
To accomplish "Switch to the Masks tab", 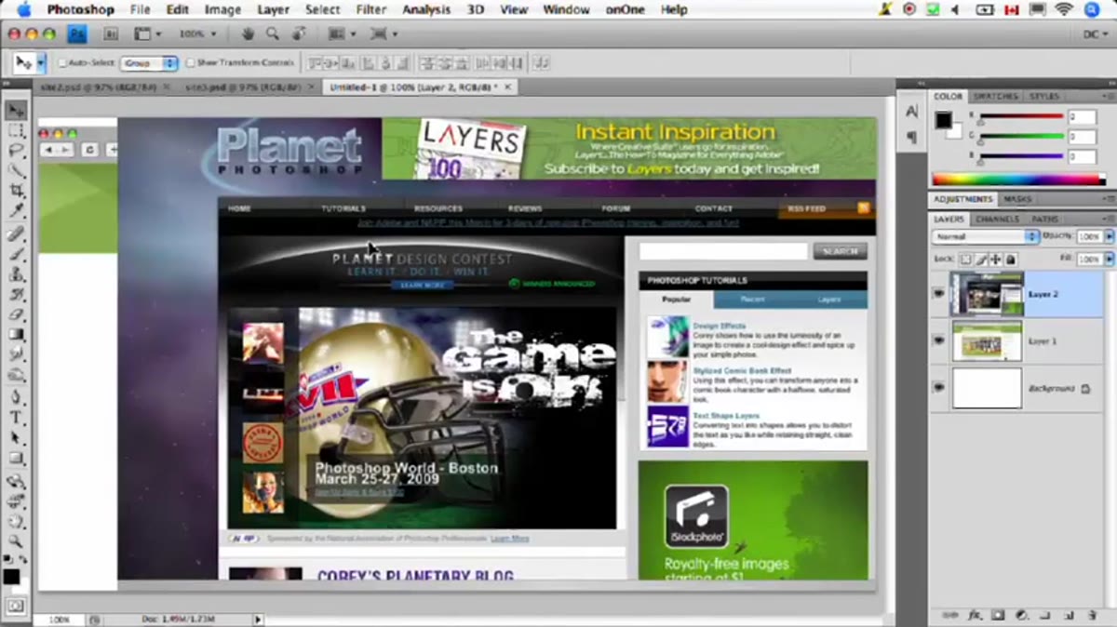I will (x=1017, y=199).
